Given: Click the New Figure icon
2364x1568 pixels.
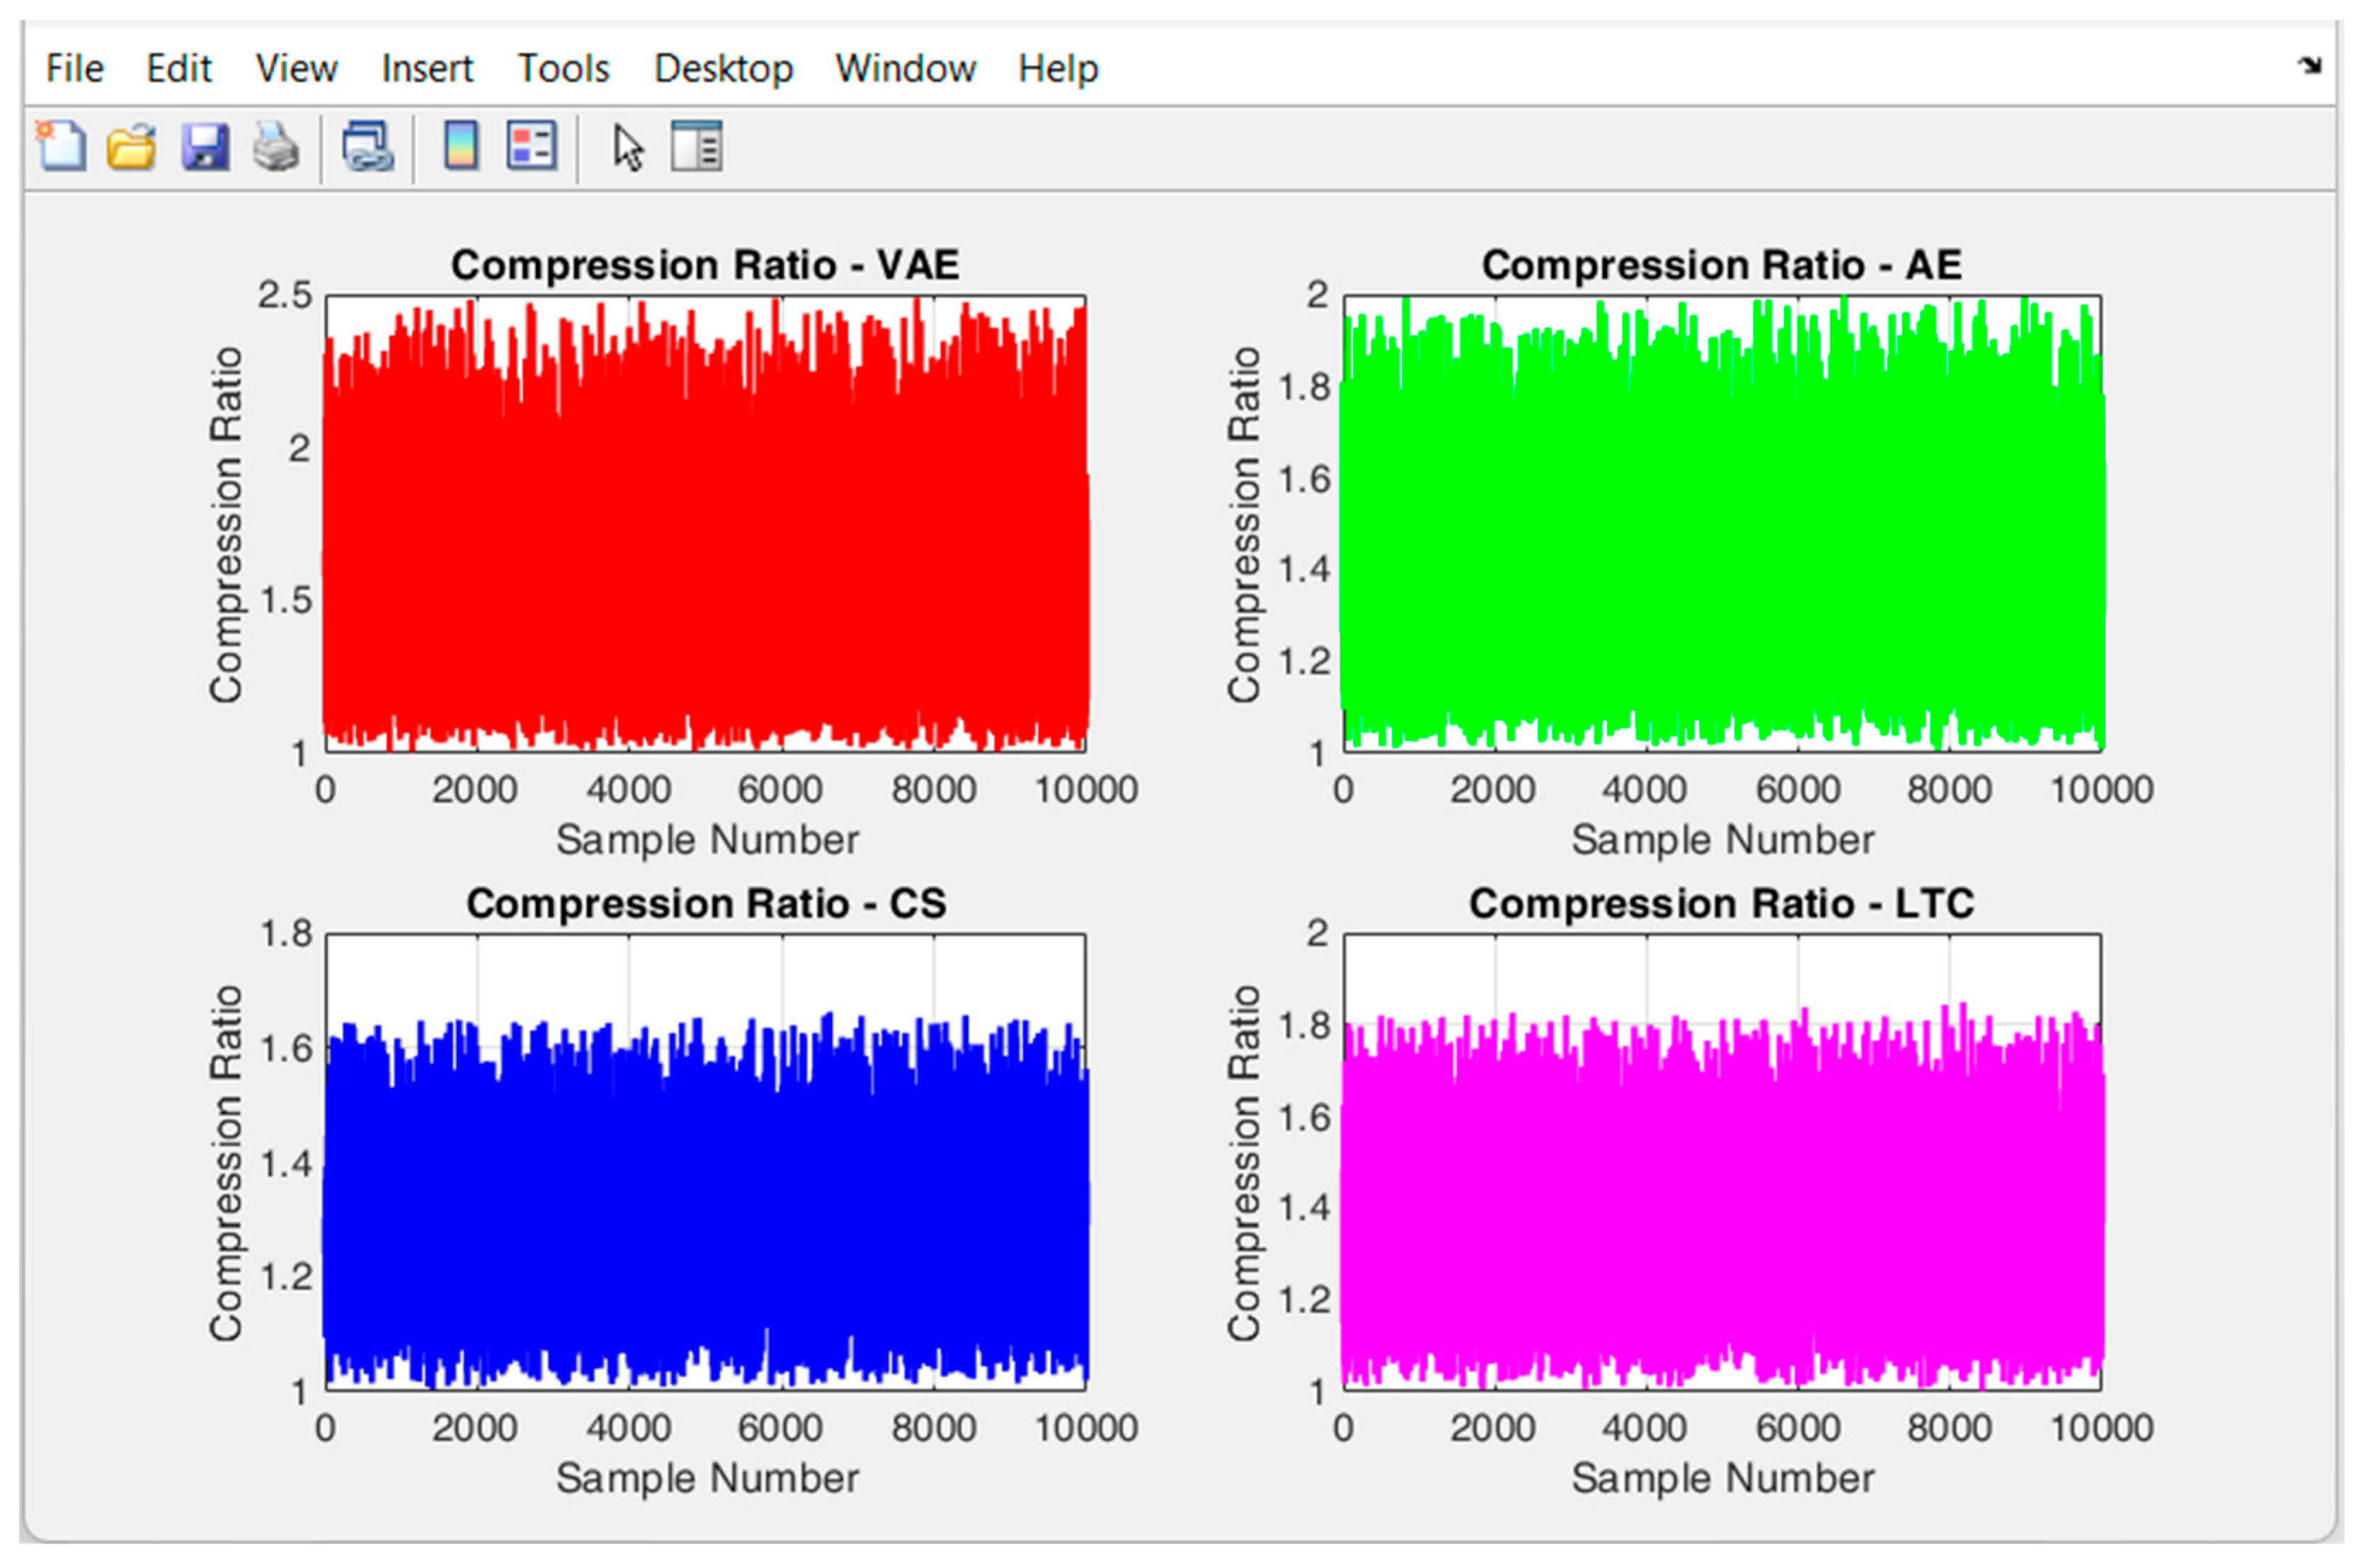Looking at the screenshot, I should pos(61,147).
